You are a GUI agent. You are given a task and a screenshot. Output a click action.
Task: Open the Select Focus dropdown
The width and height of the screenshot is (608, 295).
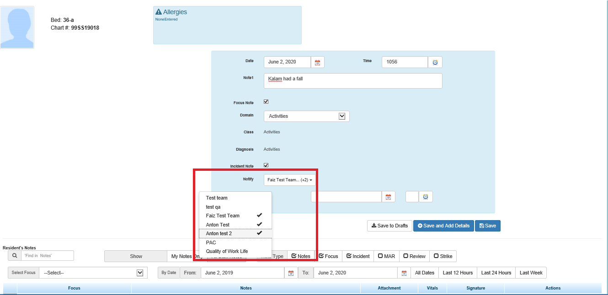(93, 273)
